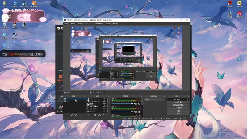This screenshot has width=247, height=139.
Task: Toggle lock on second text source
Action: click(107, 101)
